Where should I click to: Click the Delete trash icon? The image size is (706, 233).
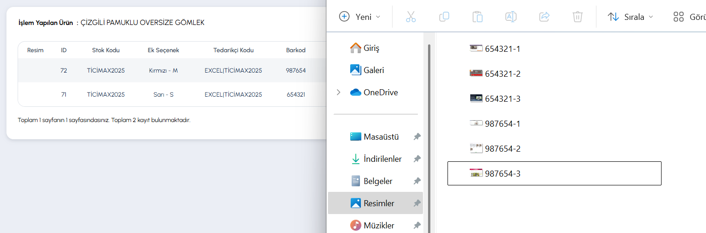click(578, 17)
